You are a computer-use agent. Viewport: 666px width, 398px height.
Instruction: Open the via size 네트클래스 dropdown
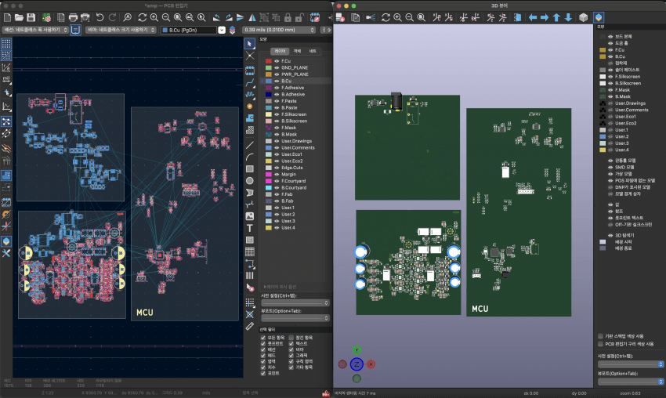[121, 30]
